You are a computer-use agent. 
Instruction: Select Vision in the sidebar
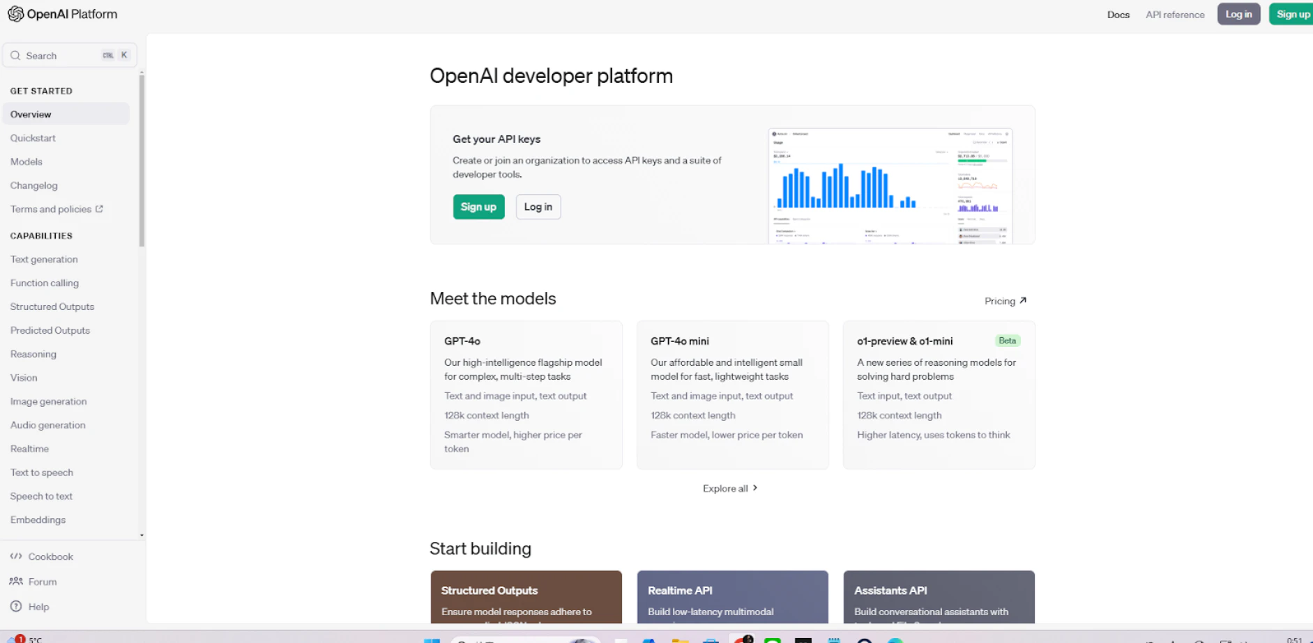tap(24, 378)
